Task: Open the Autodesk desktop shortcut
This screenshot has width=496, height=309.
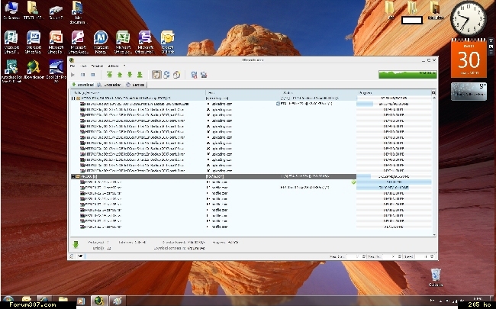Action: point(11,71)
